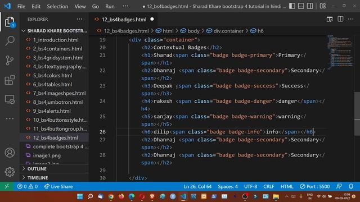Open the Run menu
The image size is (360, 202).
pos(110,6)
